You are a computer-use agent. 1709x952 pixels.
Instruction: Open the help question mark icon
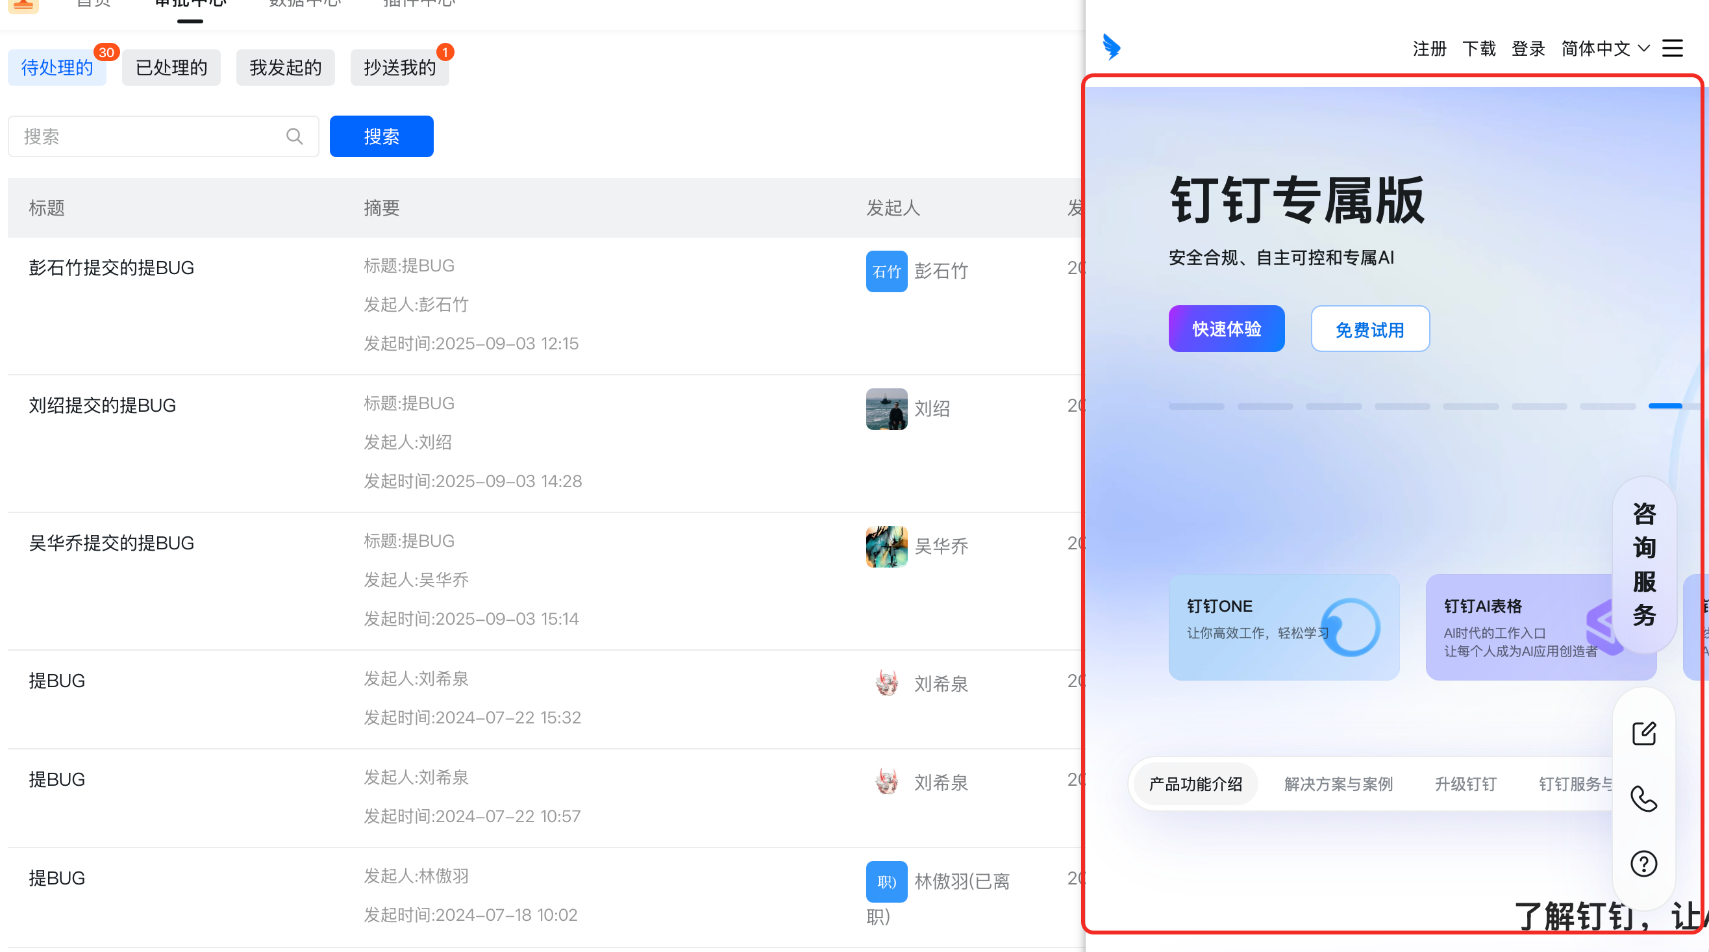(x=1643, y=864)
